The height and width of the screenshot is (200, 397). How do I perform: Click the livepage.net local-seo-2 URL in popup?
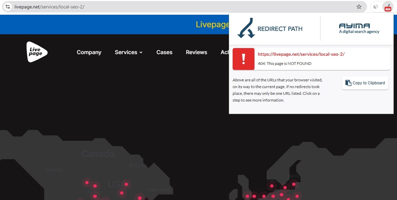click(x=301, y=54)
